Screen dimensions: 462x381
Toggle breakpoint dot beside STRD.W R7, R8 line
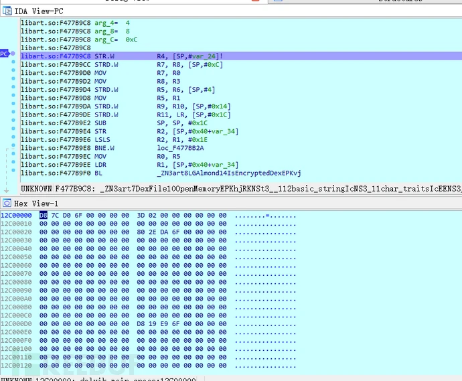(13, 62)
